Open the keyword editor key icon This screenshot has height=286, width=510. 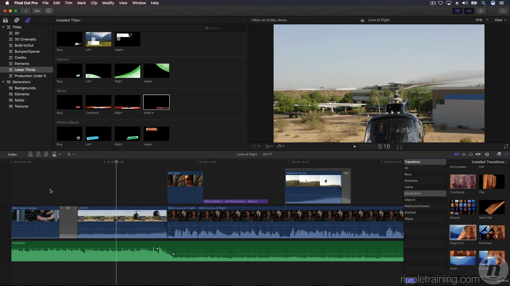[37, 11]
